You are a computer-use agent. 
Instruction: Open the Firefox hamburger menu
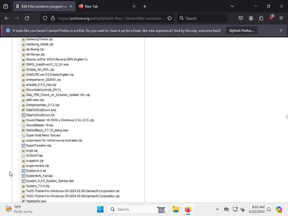click(x=281, y=18)
